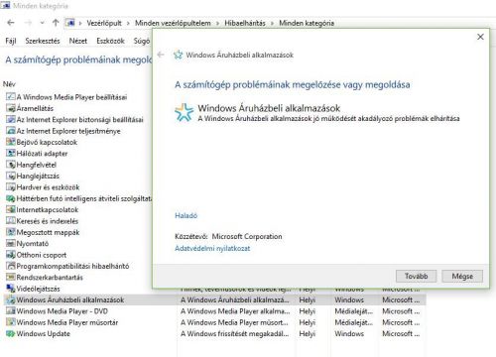Screen dimensions: 496x357
Task: Select the Hangfelvétel list item
Action: (37, 165)
